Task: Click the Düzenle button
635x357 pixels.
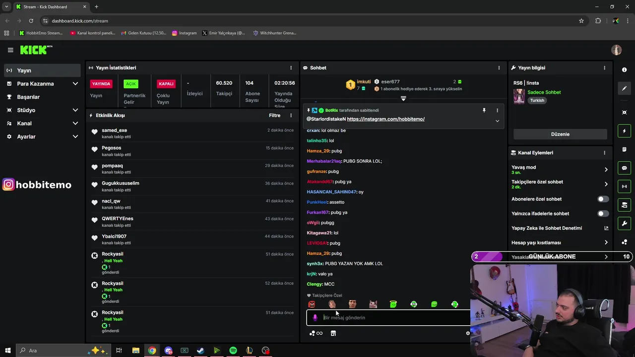Action: [560, 134]
